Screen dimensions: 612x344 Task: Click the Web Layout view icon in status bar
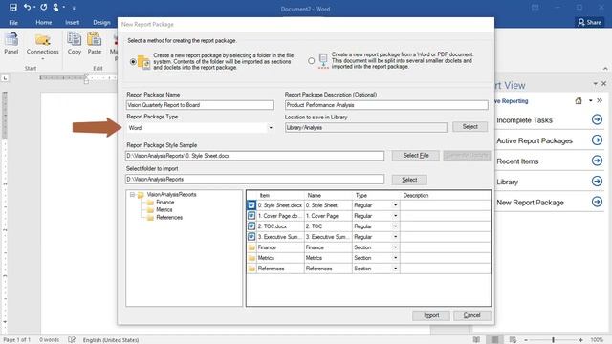click(x=513, y=340)
